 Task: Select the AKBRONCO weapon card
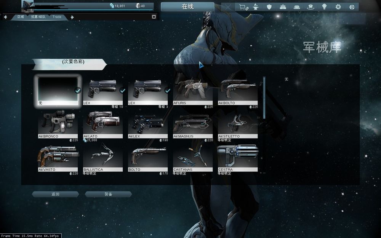(58, 125)
